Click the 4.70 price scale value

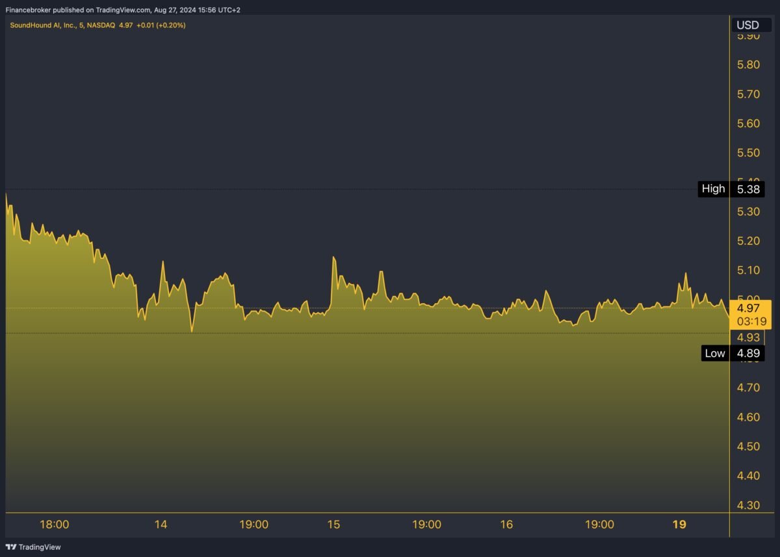748,388
